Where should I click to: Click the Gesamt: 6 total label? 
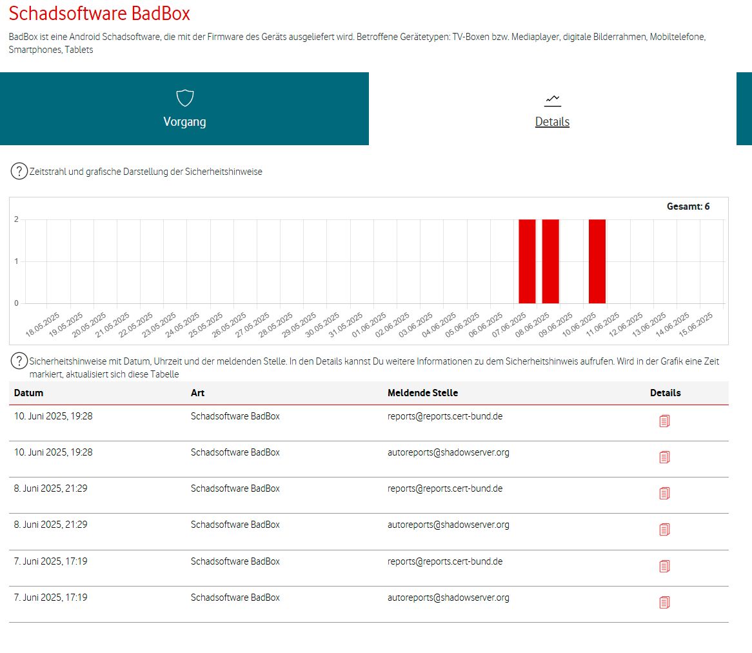[x=688, y=206]
